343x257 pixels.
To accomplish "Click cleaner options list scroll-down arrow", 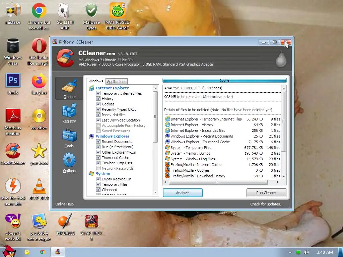I will point(155,192).
